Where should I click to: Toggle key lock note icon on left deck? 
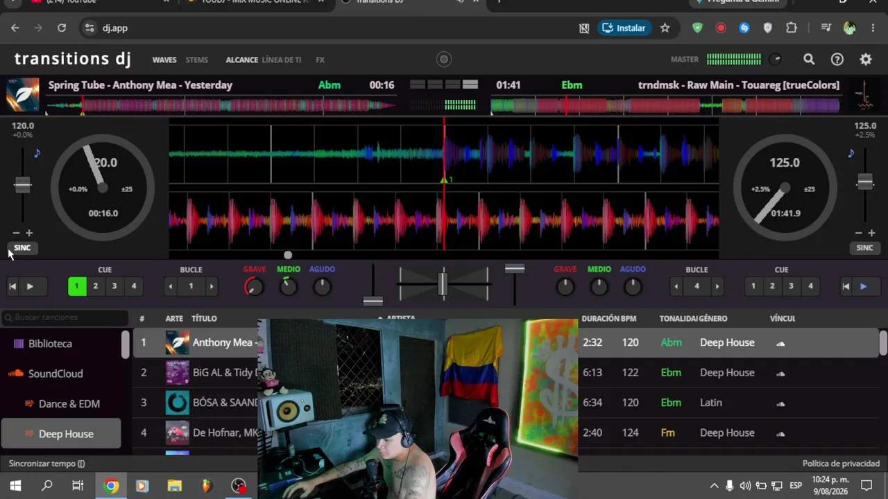click(37, 153)
